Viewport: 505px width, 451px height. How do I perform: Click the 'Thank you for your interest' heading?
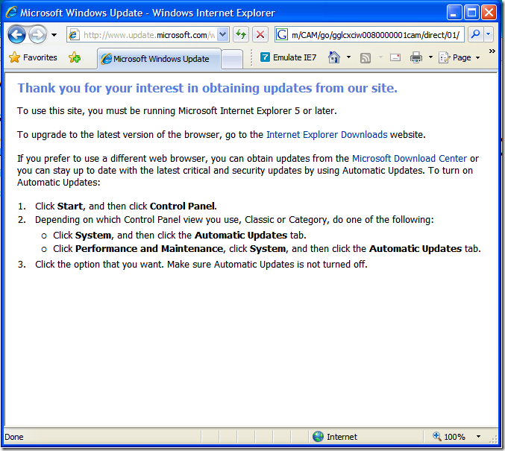pos(207,88)
